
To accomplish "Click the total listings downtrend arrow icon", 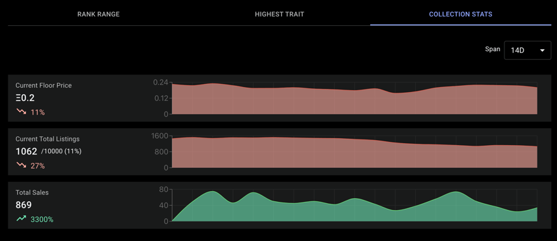I will coord(22,165).
